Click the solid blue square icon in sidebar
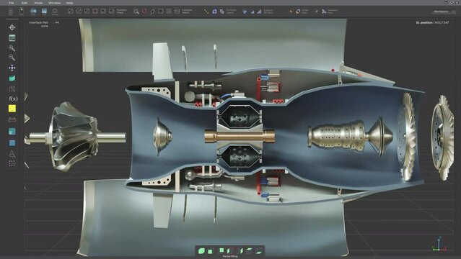This screenshot has height=259, width=461. point(12,143)
